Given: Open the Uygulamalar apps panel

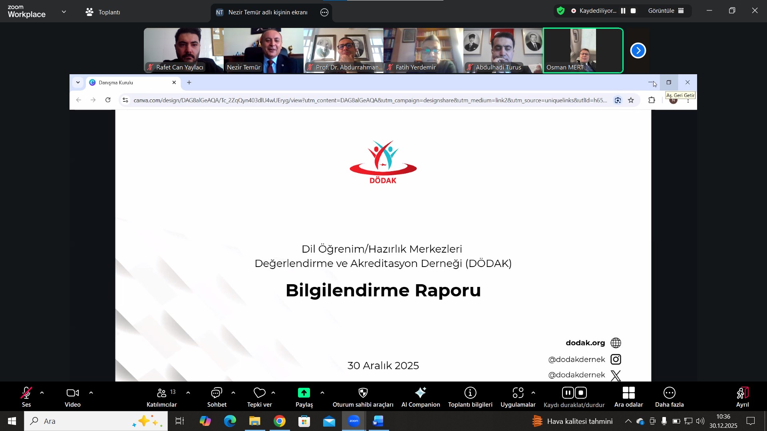Looking at the screenshot, I should pyautogui.click(x=518, y=397).
